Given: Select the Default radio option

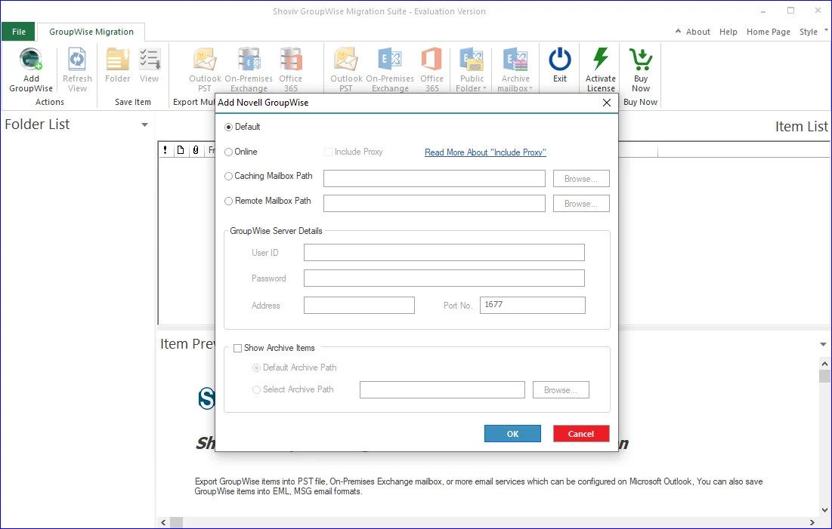Looking at the screenshot, I should click(x=229, y=128).
